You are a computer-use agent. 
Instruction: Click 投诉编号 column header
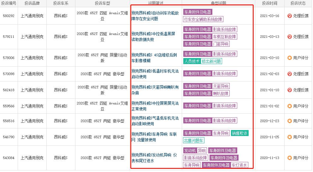tap(9, 3)
